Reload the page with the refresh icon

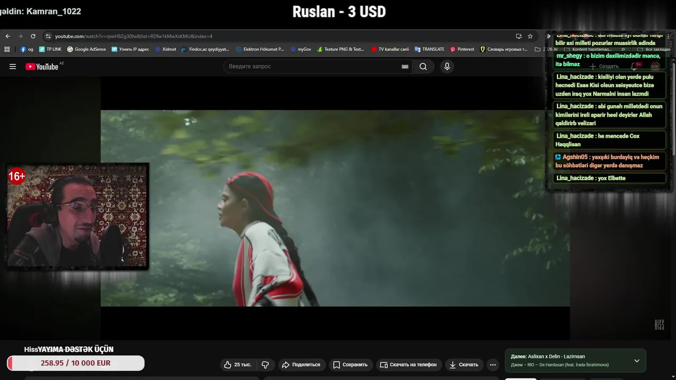coord(33,36)
